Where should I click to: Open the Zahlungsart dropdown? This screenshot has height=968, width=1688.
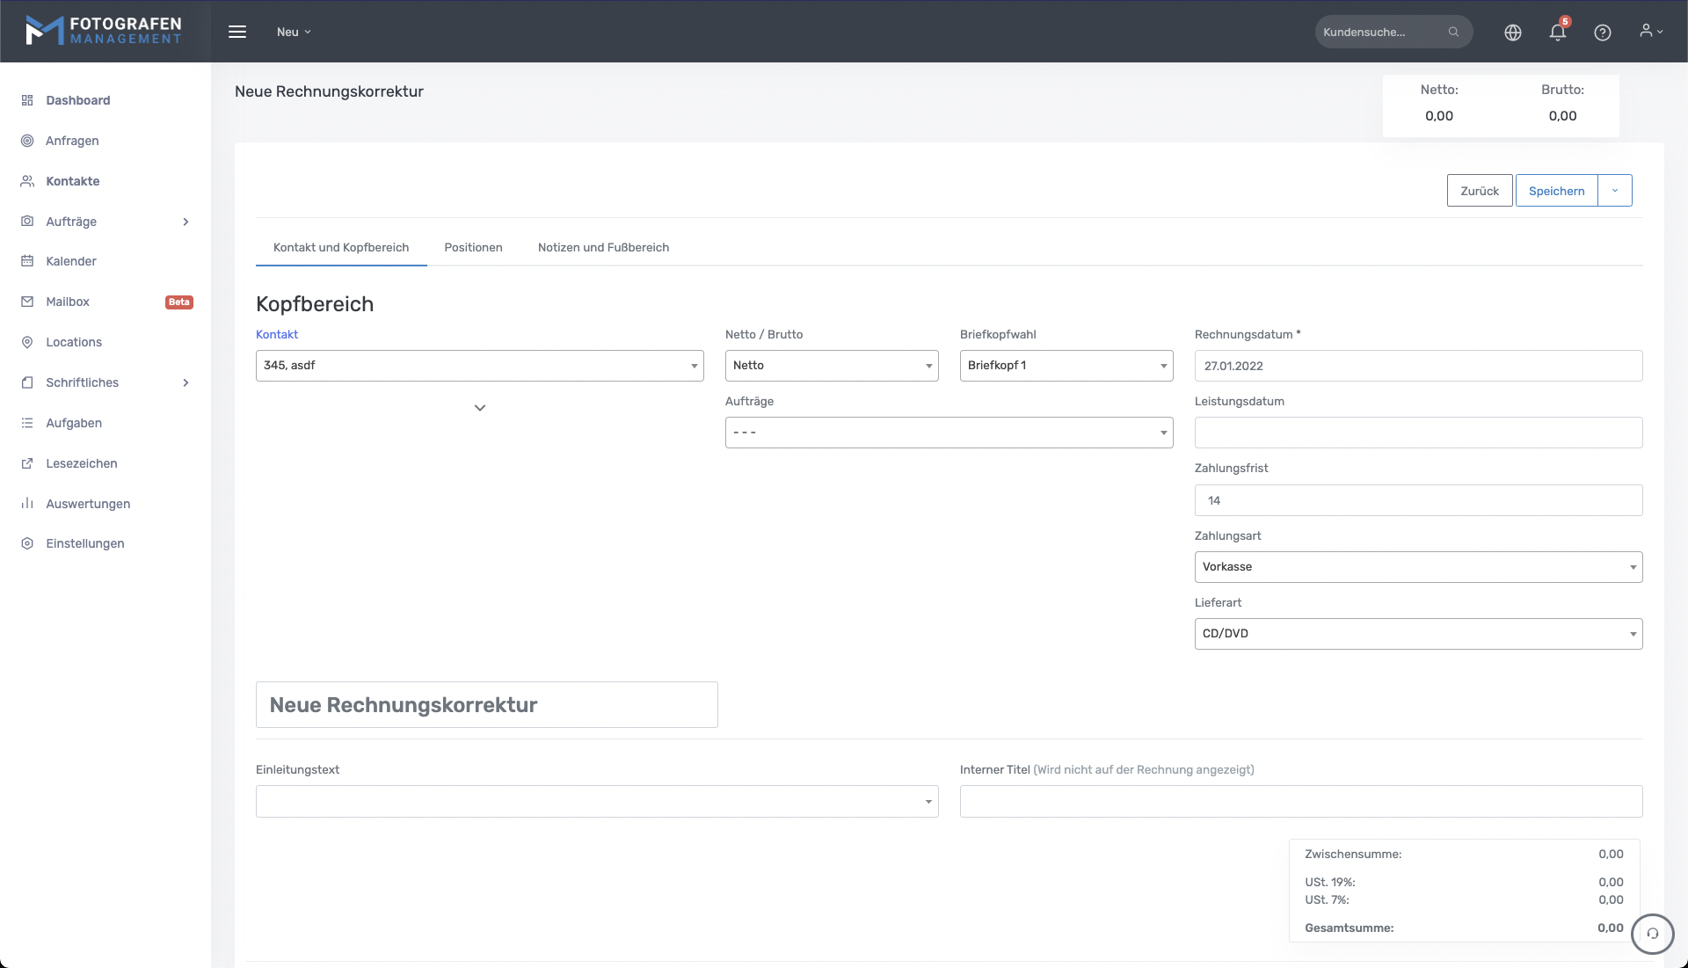(1417, 567)
